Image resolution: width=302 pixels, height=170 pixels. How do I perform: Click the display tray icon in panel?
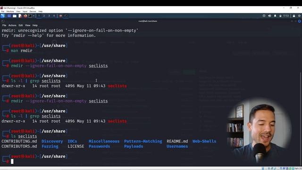click(x=264, y=16)
